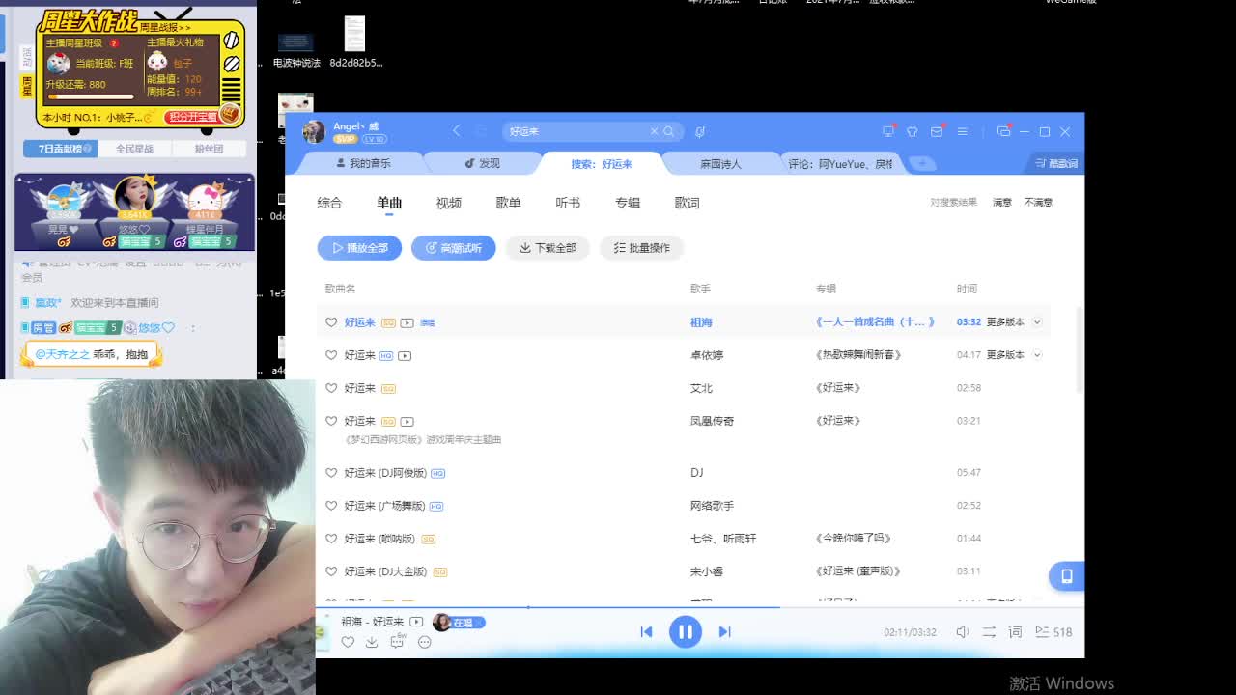Seek on the song progress bar
Viewport: 1236px width, 695px height.
click(700, 607)
